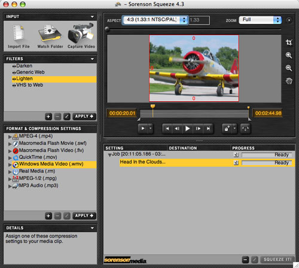Viewport: 299px width, 268px height.
Task: Click the add marker lock-plus button
Action: click(x=227, y=129)
